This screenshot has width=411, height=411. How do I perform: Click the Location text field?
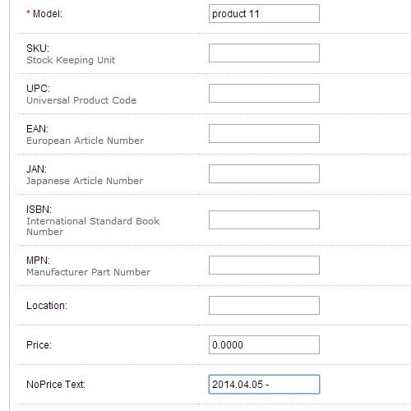tap(264, 305)
